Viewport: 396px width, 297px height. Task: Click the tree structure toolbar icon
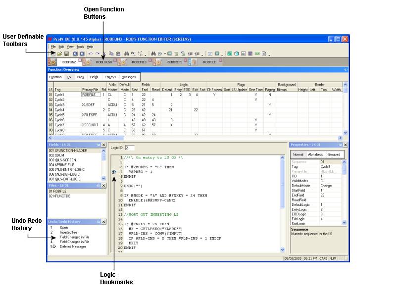click(x=183, y=54)
